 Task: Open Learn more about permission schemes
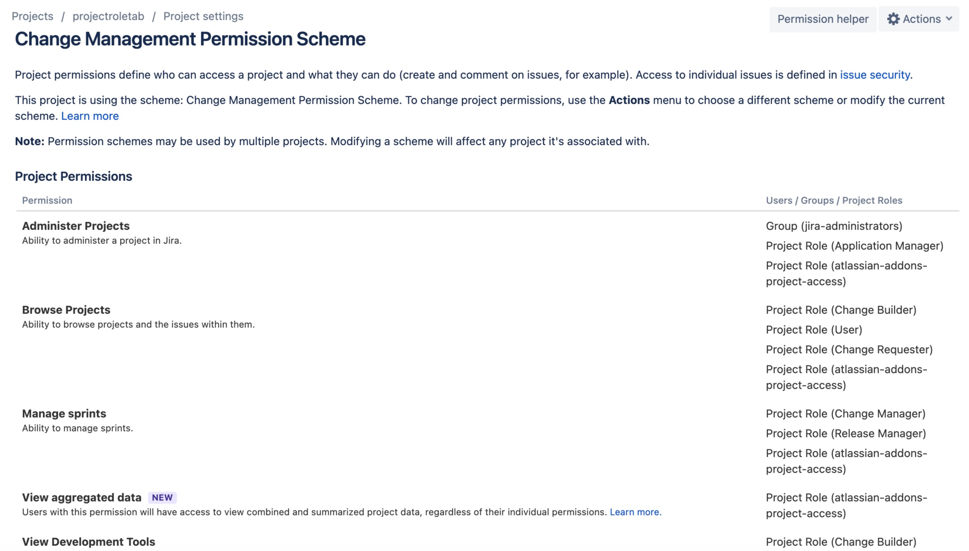coord(90,116)
